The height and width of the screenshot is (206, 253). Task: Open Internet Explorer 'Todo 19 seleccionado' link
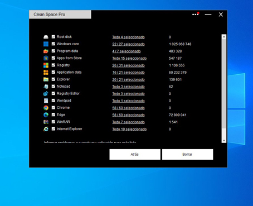pyautogui.click(x=129, y=129)
